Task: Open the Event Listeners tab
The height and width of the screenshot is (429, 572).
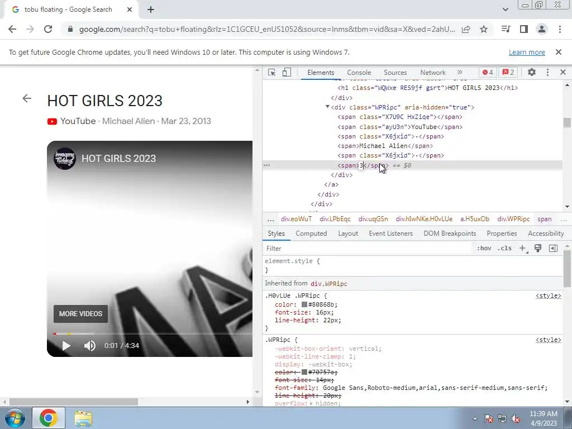Action: [390, 233]
